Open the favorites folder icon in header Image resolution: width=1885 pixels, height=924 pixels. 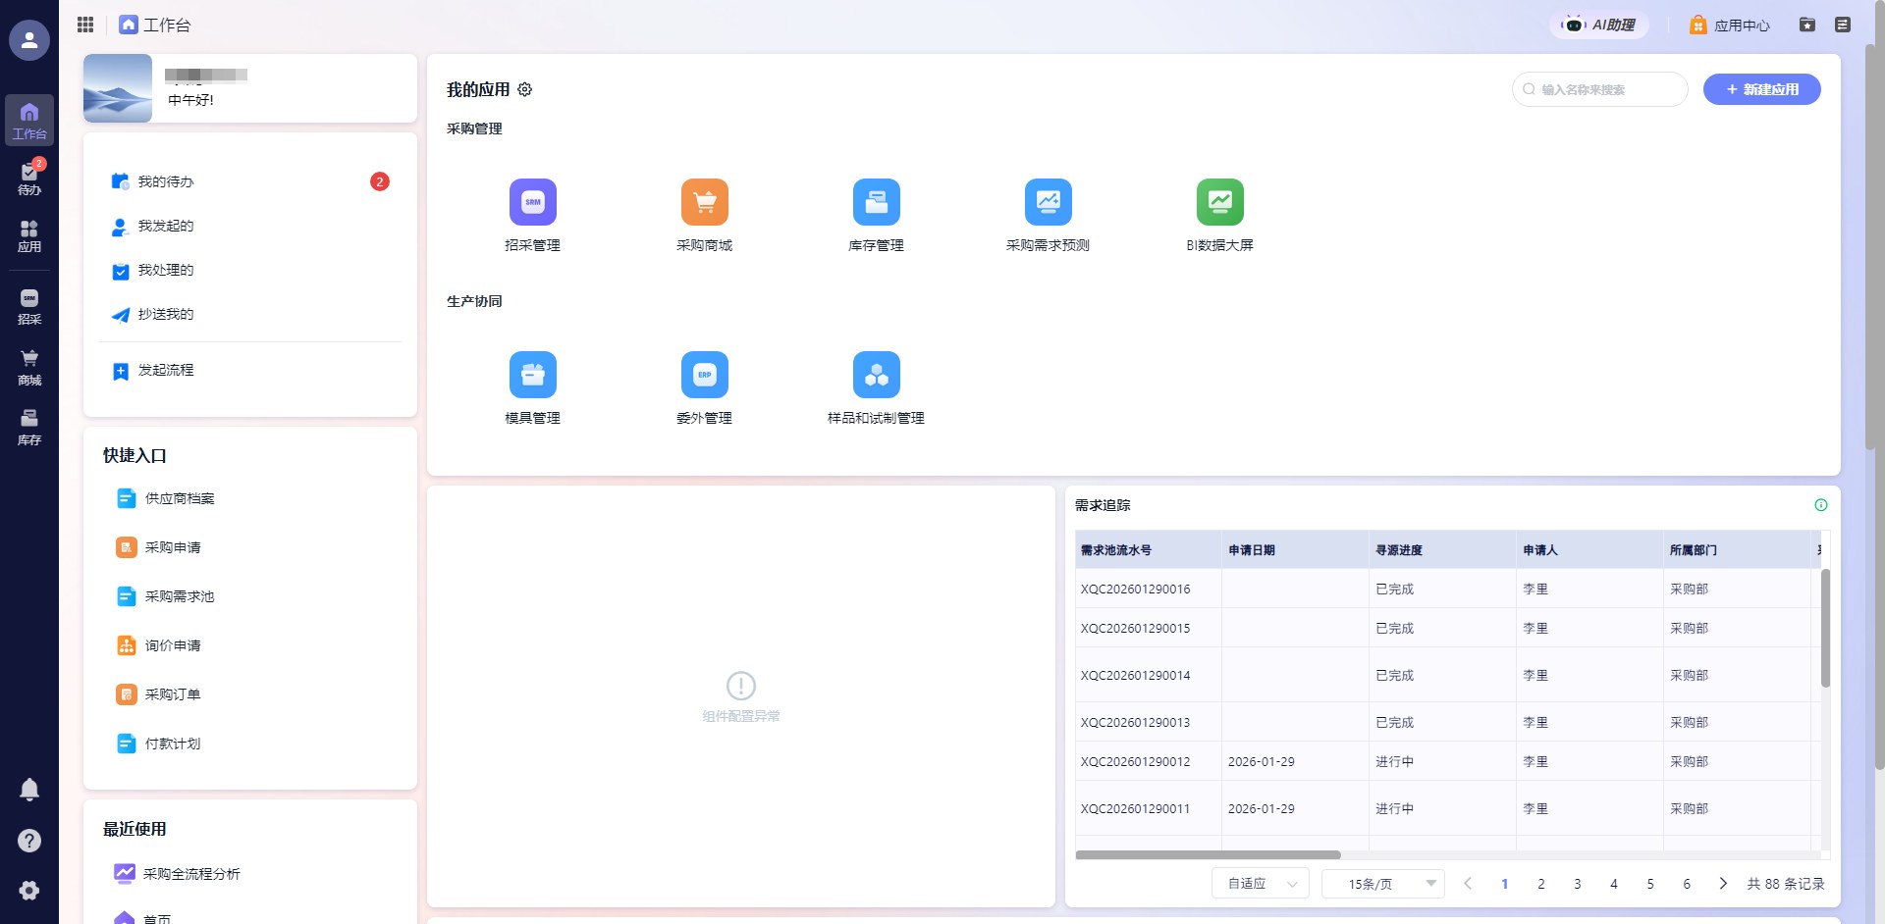1807,25
